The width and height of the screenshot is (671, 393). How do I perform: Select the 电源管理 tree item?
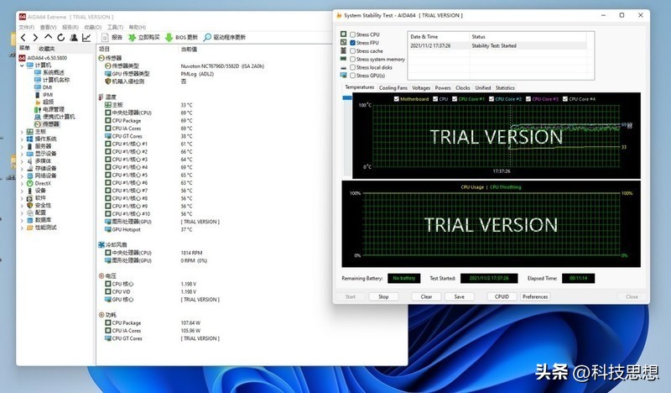(52, 109)
